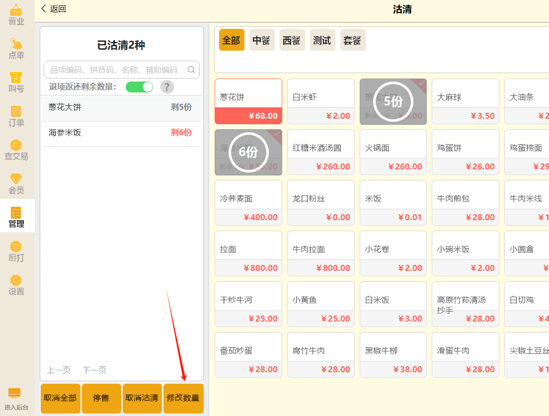Open the 营业 sidebar icon
Screen dimensions: 549x416
16,15
